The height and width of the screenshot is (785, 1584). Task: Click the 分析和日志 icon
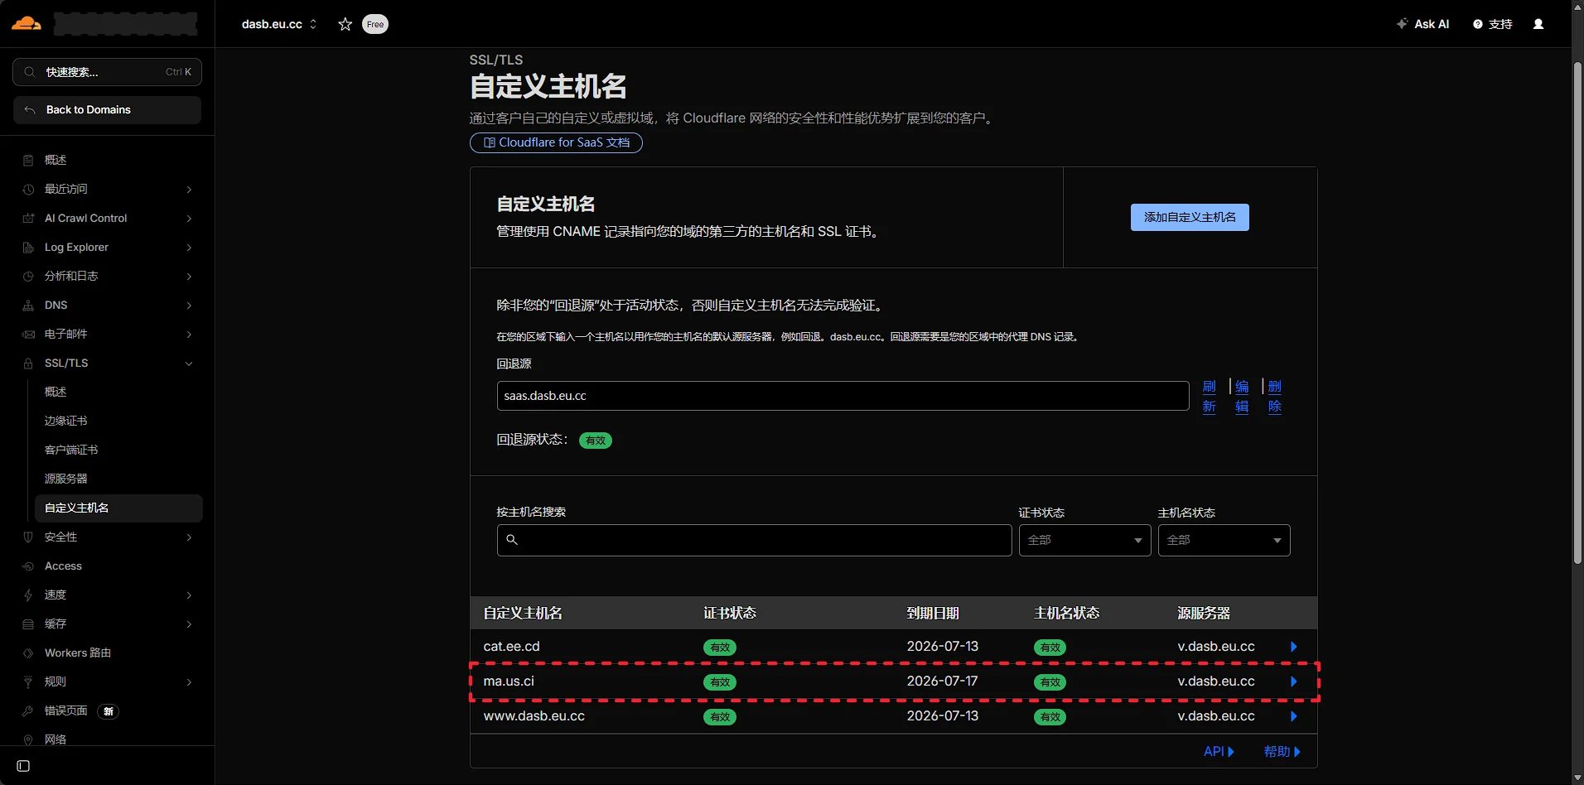pyautogui.click(x=28, y=276)
